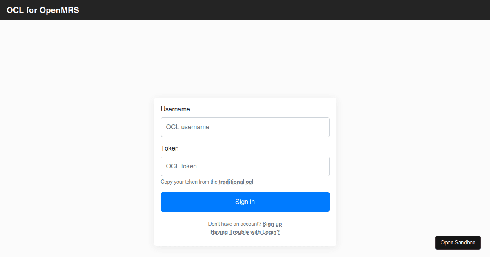The width and height of the screenshot is (490, 257).
Task: Open Having Trouble with Login? help link
Action: (x=245, y=232)
